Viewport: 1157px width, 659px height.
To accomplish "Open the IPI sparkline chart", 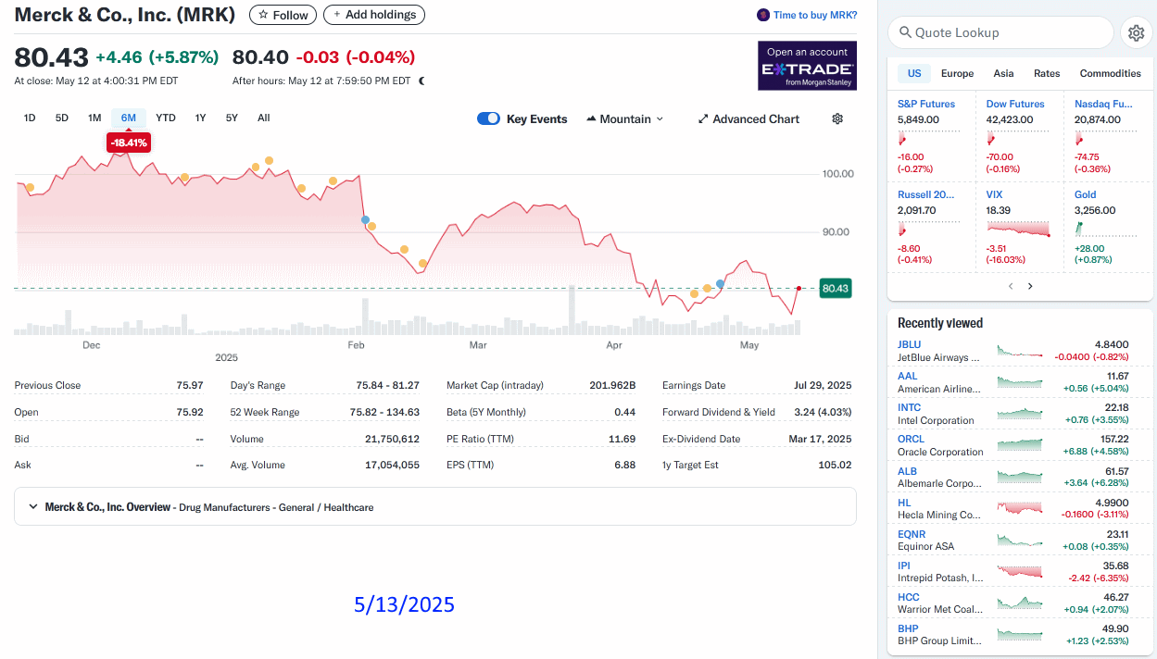I will 1020,572.
